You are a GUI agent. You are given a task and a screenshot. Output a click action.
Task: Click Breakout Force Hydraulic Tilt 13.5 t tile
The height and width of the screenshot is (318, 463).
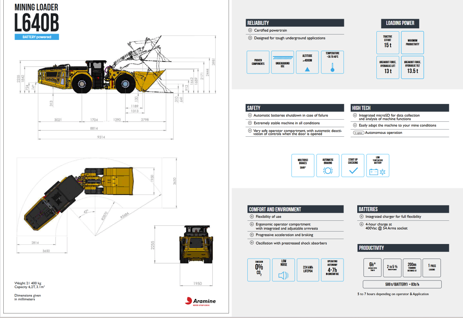(413, 67)
